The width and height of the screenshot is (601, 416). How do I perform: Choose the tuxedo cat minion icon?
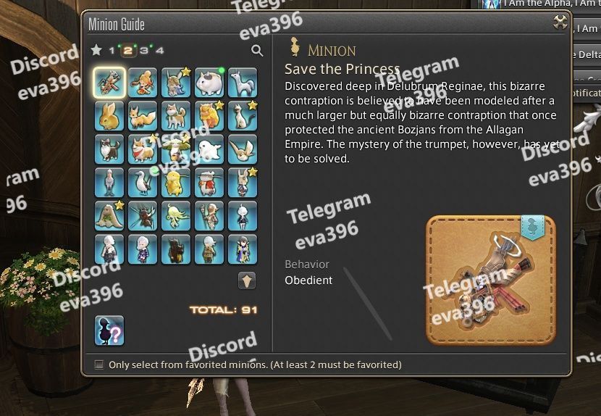pyautogui.click(x=109, y=149)
